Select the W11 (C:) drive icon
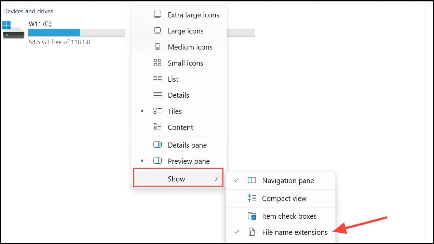The width and height of the screenshot is (434, 244). 13,30
